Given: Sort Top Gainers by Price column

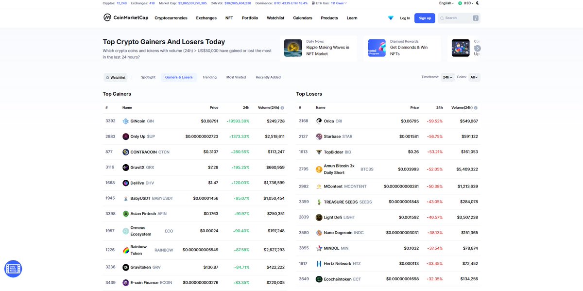Looking at the screenshot, I should coord(214,108).
